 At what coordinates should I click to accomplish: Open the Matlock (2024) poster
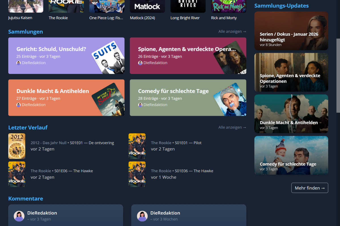[147, 6]
